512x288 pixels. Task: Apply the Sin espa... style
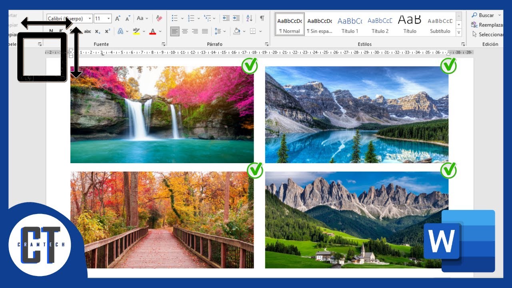(x=320, y=24)
